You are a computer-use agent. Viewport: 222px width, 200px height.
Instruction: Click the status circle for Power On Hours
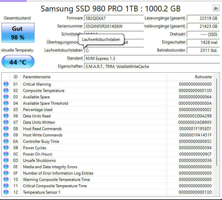(6, 154)
